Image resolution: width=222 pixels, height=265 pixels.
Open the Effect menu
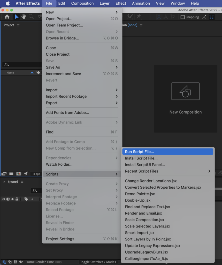click(x=121, y=3)
